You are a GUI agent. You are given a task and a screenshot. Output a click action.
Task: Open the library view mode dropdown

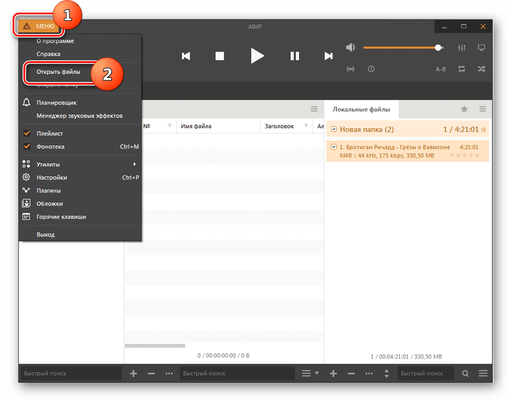click(310, 373)
